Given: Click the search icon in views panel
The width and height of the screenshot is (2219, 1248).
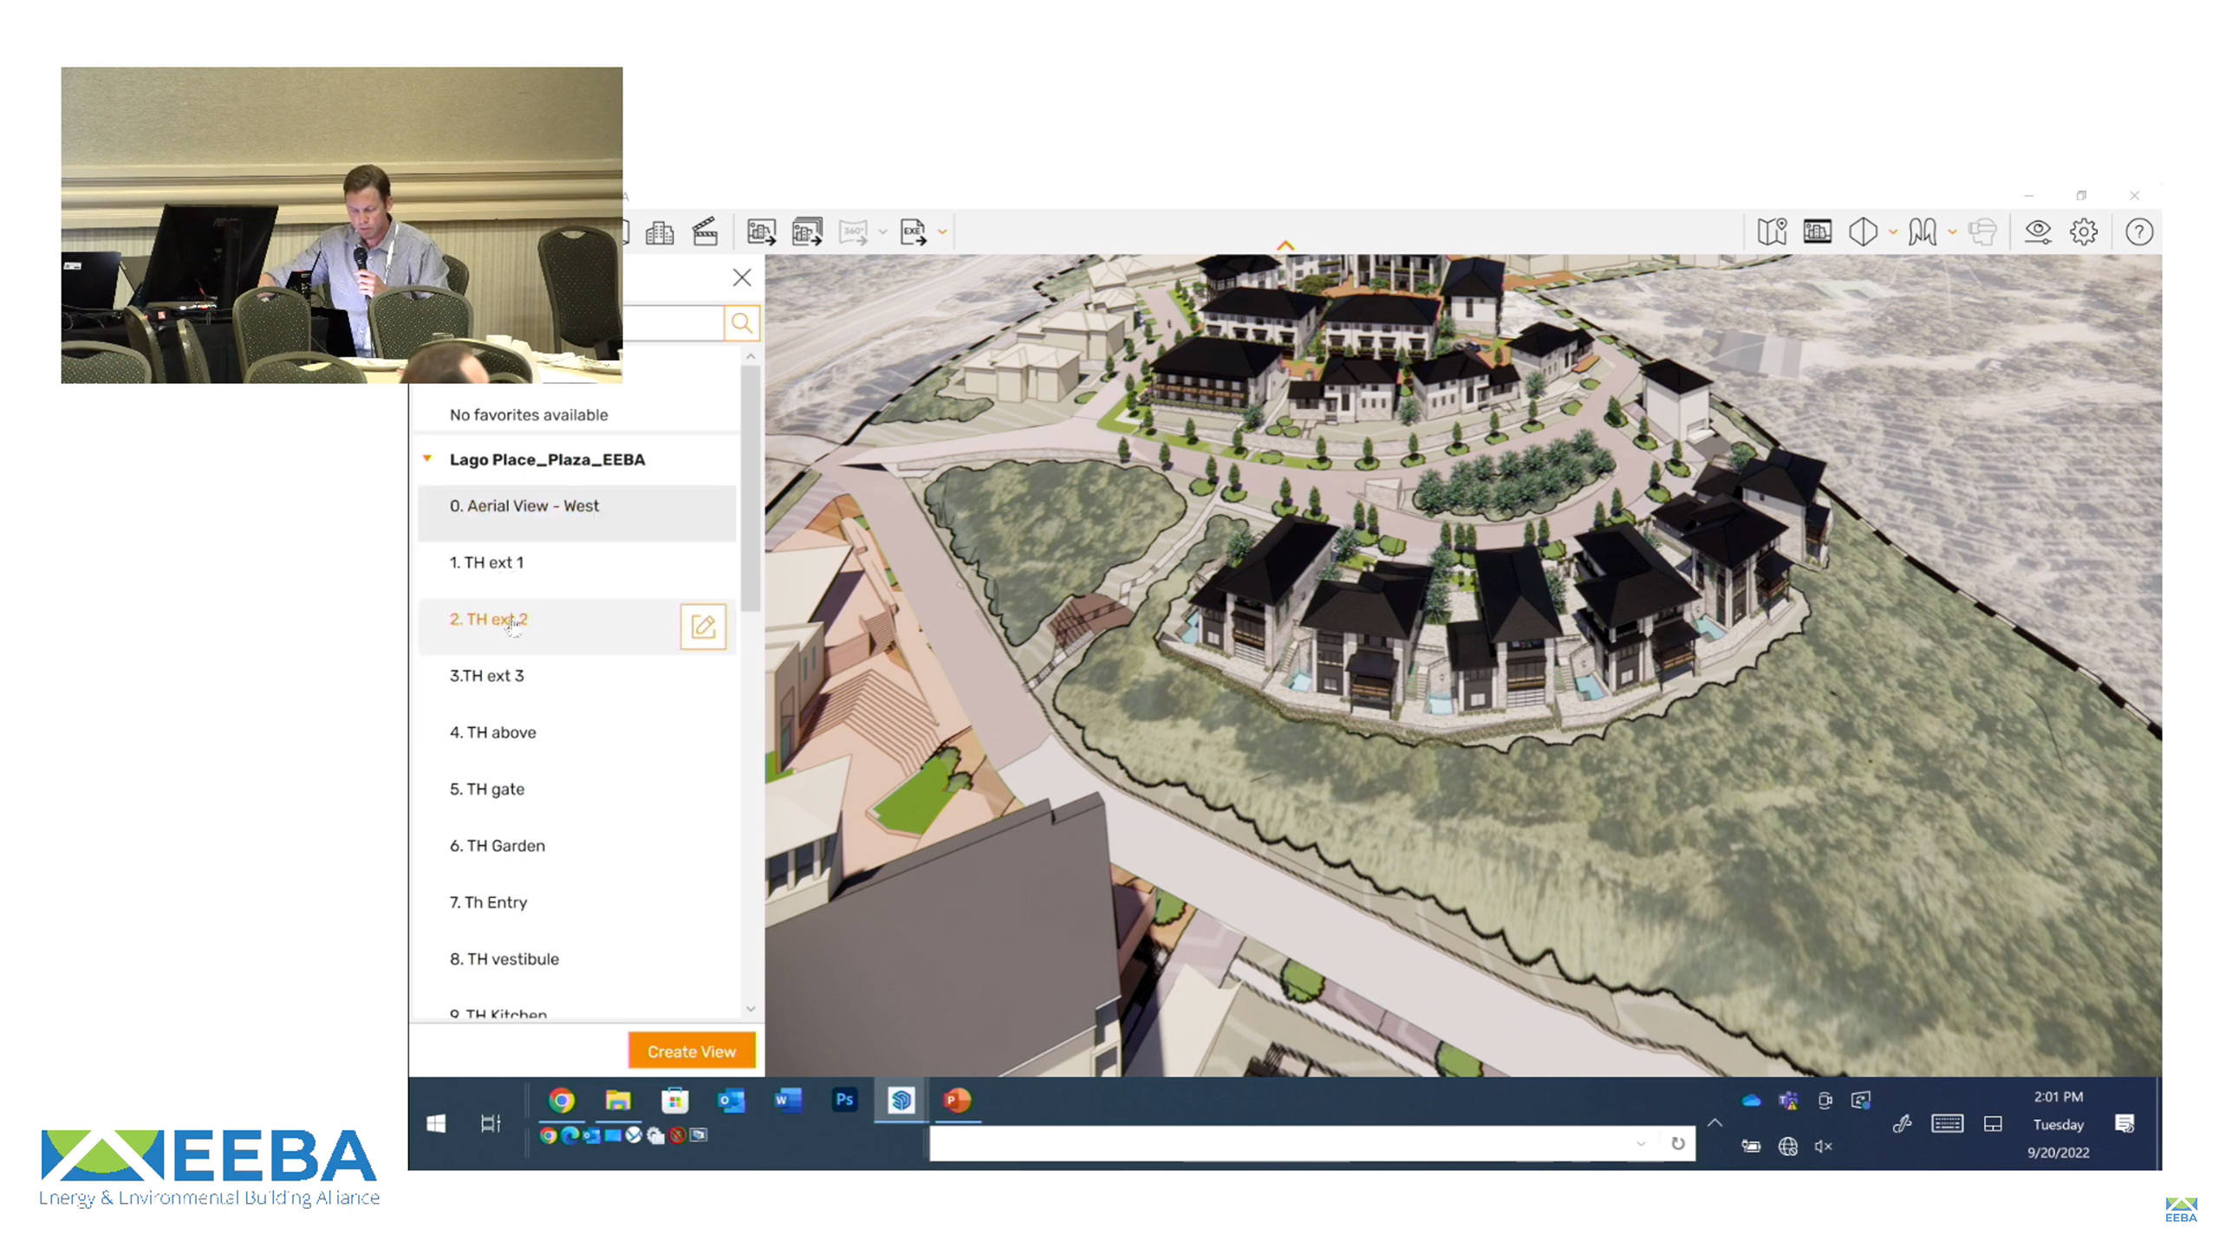Looking at the screenshot, I should click(742, 323).
